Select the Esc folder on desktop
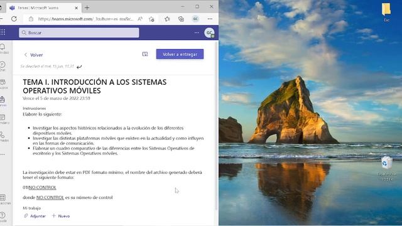Screen dimensions: 402x226 (x=386, y=12)
